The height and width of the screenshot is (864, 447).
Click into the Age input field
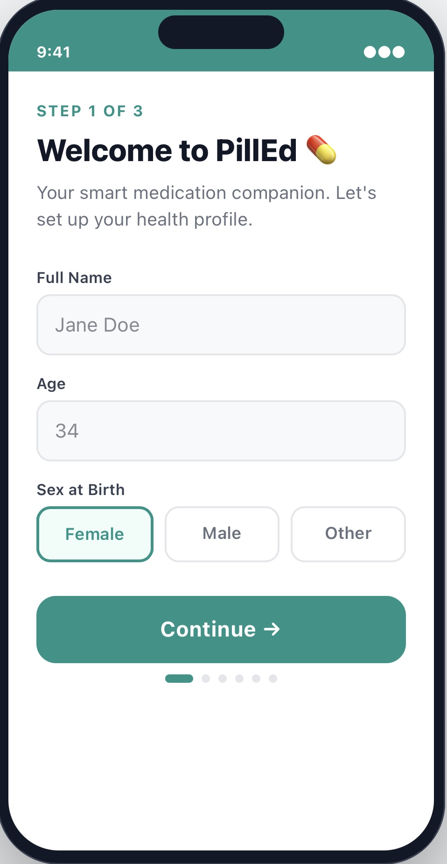(x=221, y=431)
